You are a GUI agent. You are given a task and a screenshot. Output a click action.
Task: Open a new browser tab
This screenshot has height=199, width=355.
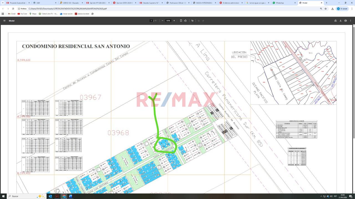click(x=326, y=3)
